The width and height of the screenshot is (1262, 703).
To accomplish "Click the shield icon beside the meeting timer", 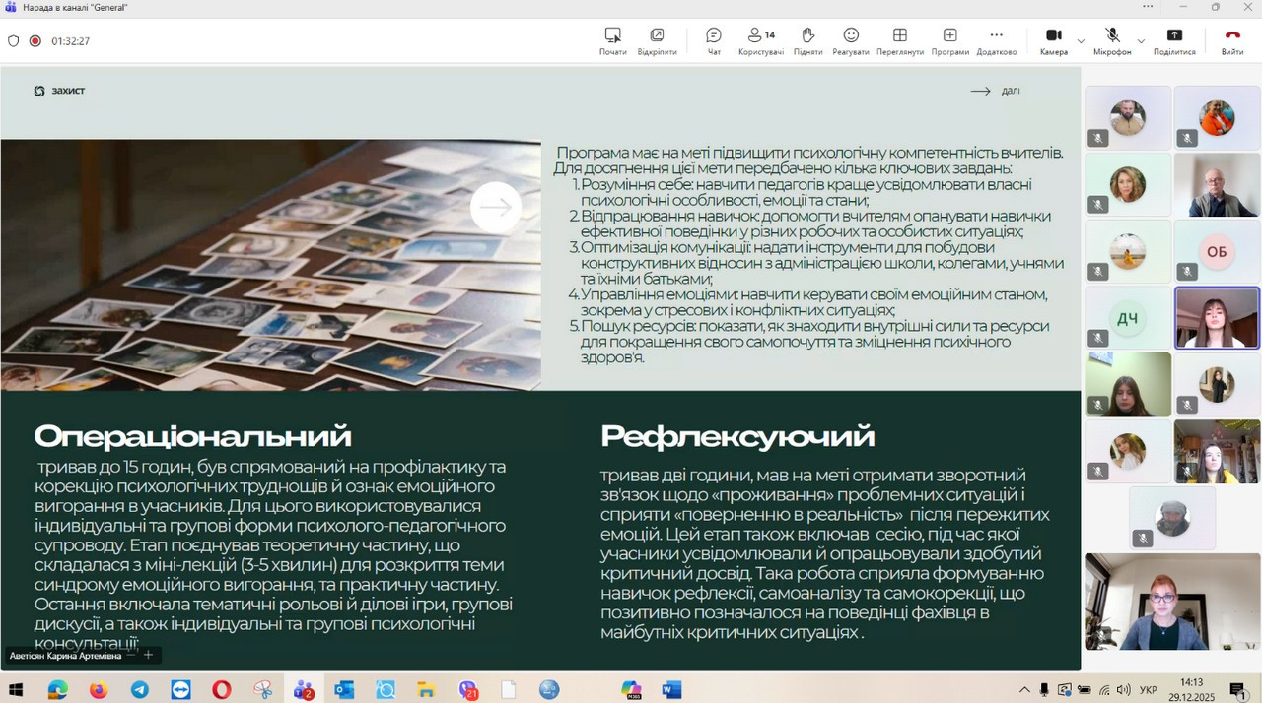I will [x=14, y=41].
